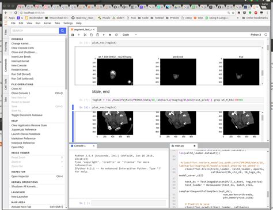Open the cell type dropdown showing Code
The width and height of the screenshot is (273, 210).
130,35
